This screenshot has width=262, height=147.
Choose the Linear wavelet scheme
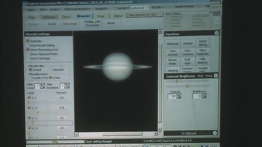coord(50,78)
